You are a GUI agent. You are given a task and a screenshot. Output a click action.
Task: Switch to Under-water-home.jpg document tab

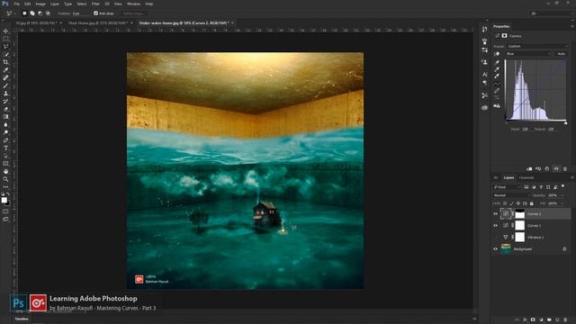click(x=184, y=22)
